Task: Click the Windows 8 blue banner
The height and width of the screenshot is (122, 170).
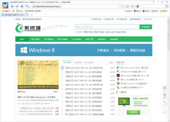Action: [84, 50]
